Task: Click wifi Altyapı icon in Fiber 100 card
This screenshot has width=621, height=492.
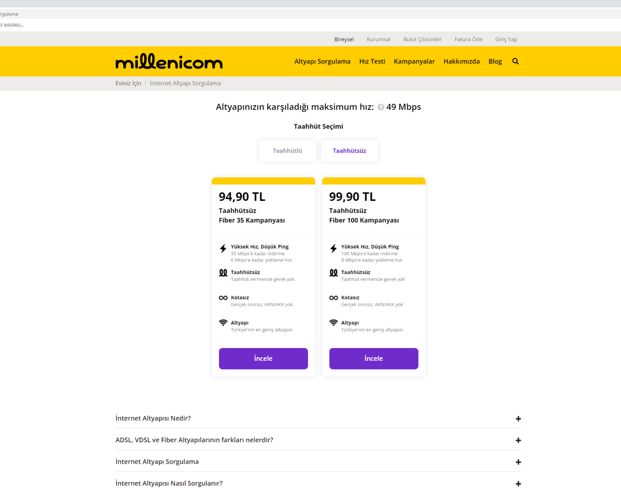Action: [x=334, y=323]
